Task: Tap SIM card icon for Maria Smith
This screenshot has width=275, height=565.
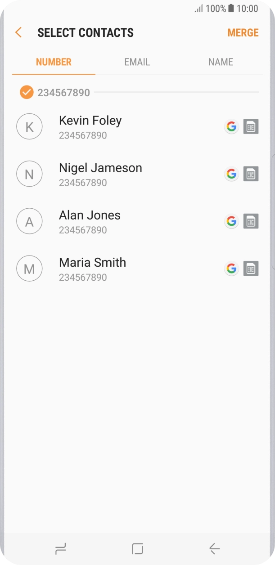Action: 251,269
